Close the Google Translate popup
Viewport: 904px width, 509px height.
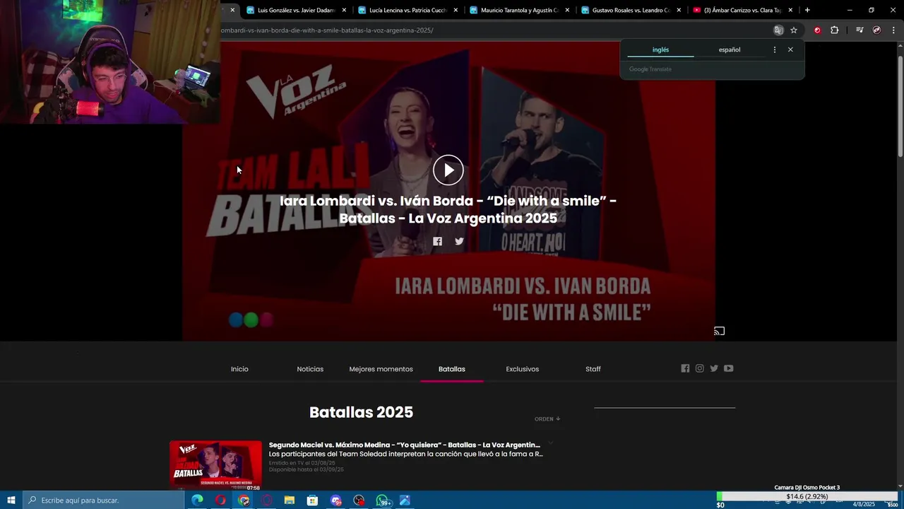click(790, 49)
